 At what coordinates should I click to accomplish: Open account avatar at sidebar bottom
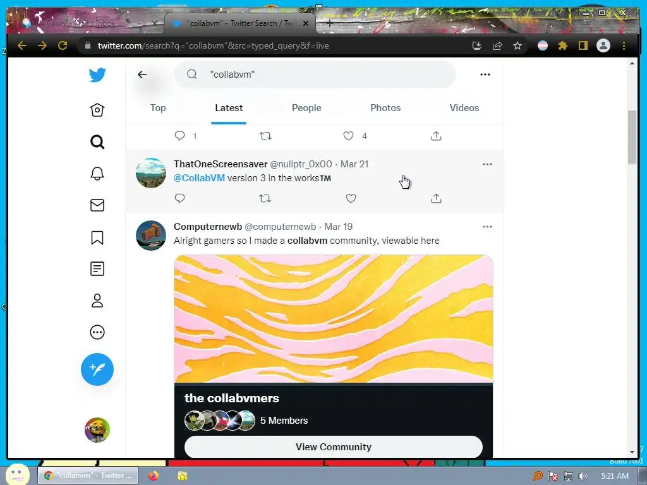(x=97, y=429)
